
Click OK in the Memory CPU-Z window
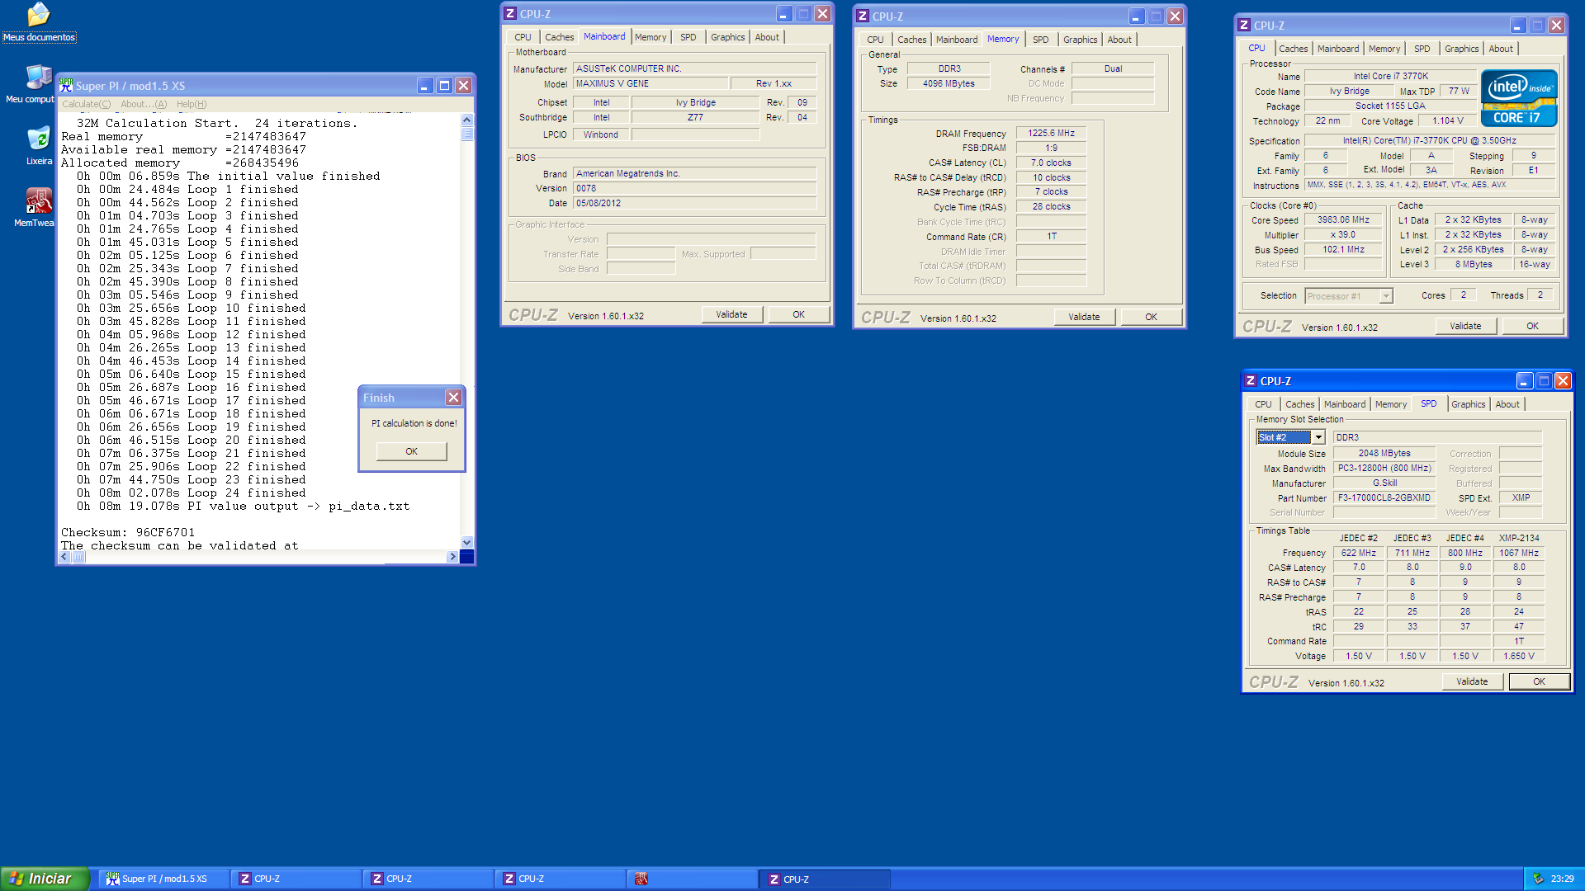point(1151,317)
